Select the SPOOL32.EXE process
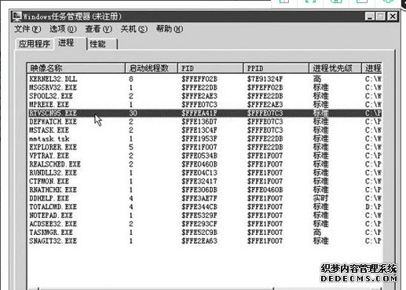Screen dimensions: 406x290 click(205, 96)
